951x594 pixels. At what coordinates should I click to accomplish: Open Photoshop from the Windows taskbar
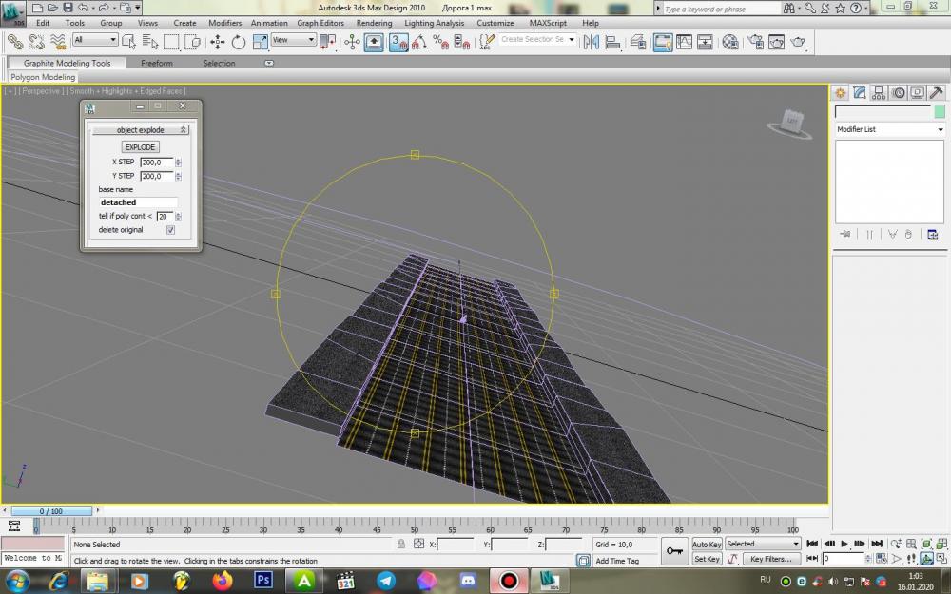pos(263,581)
